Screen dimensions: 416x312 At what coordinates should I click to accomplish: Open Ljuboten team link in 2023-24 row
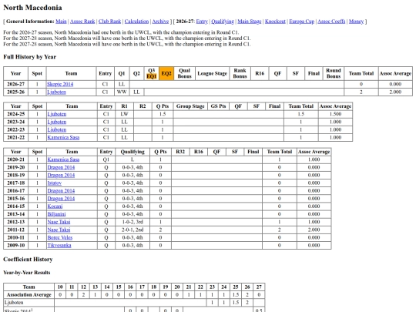(x=57, y=122)
